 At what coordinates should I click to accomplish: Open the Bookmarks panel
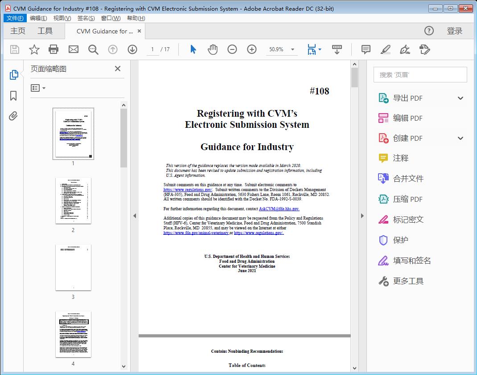[x=13, y=96]
